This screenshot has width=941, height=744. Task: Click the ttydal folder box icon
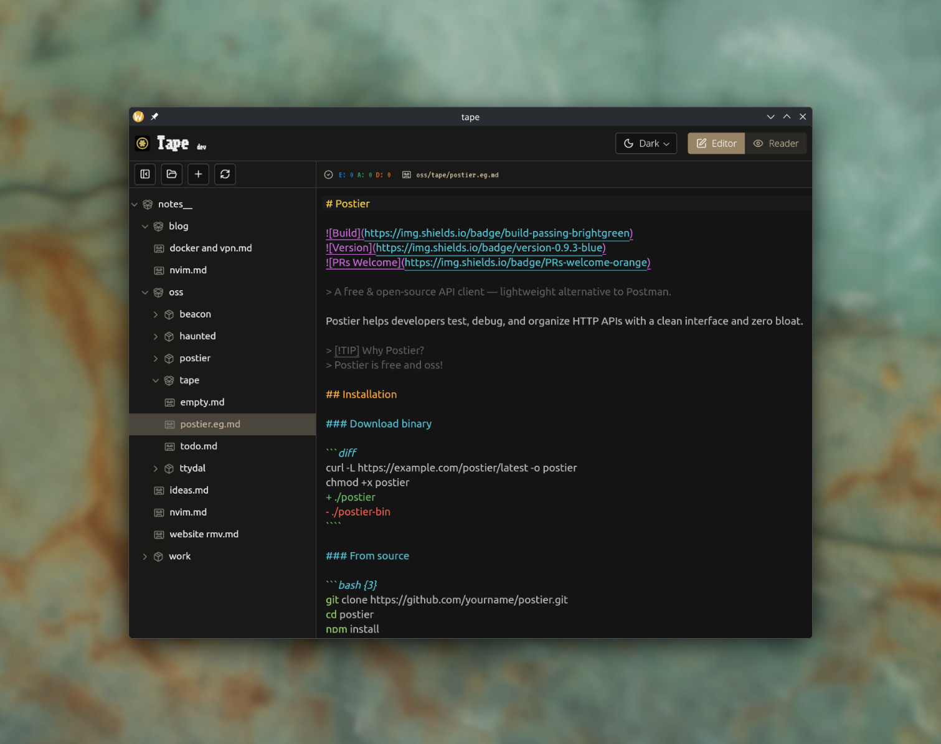click(x=169, y=468)
